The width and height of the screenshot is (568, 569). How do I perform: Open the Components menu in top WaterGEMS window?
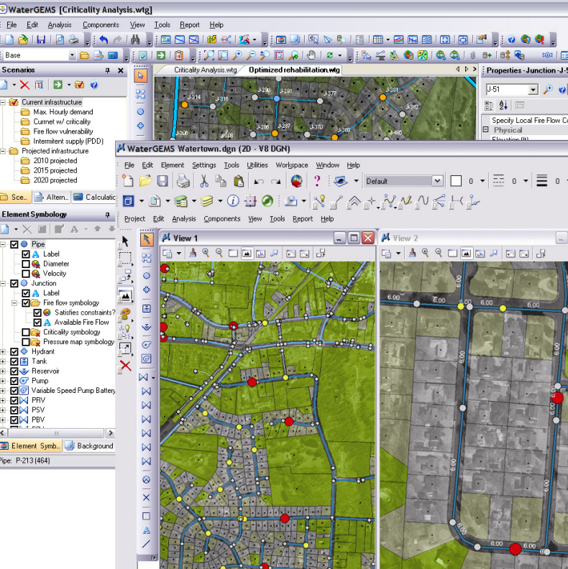click(101, 24)
